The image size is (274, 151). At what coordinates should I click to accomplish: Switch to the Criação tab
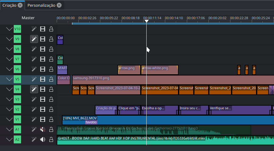[x=9, y=5]
